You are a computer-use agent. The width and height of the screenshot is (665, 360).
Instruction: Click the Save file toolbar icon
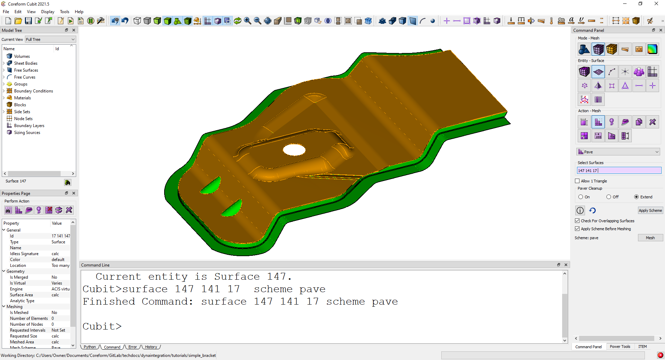(x=28, y=21)
